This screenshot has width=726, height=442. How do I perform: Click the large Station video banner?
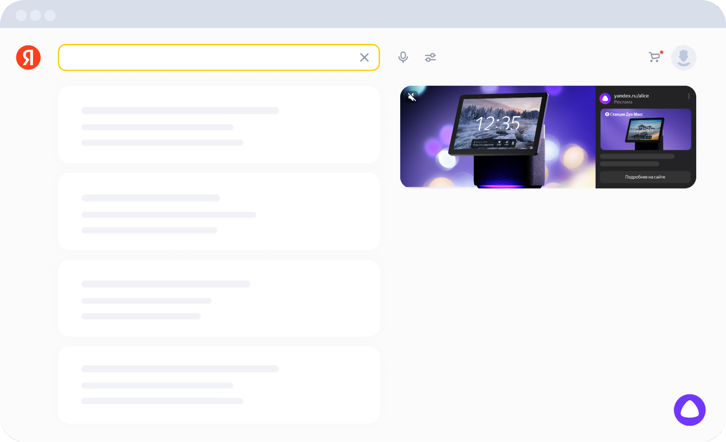[x=498, y=137]
